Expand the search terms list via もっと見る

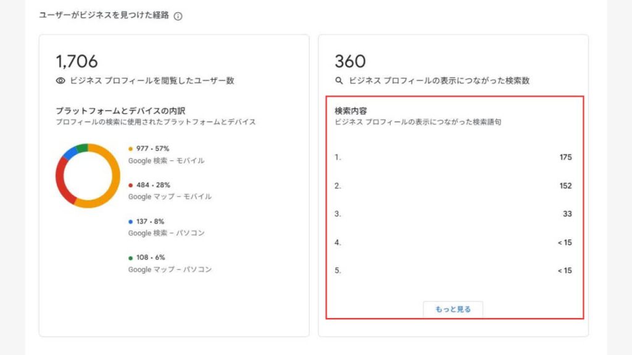[x=454, y=310]
